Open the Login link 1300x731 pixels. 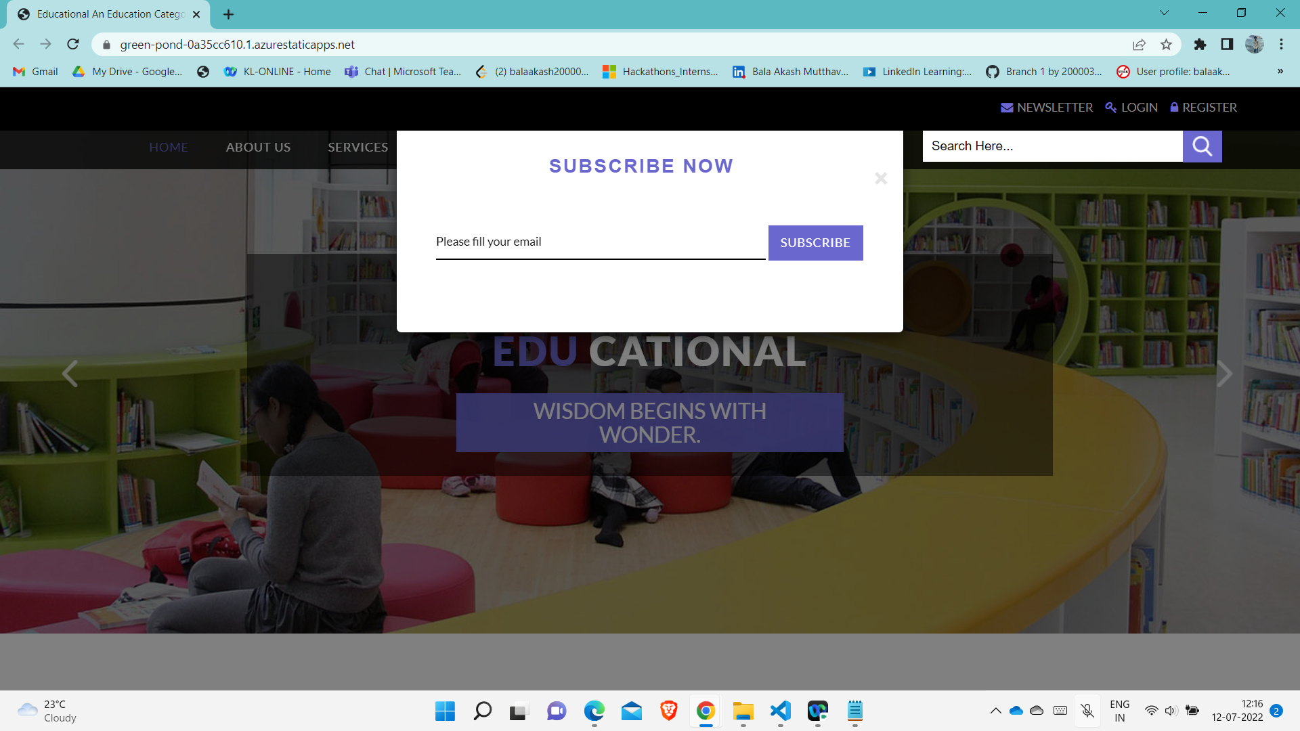[x=1131, y=108]
